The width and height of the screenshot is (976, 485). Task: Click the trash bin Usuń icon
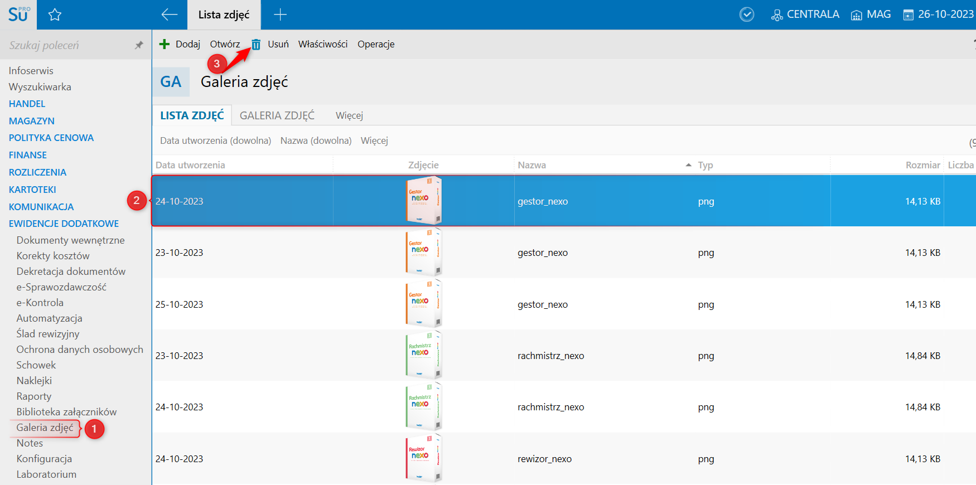[x=256, y=45]
